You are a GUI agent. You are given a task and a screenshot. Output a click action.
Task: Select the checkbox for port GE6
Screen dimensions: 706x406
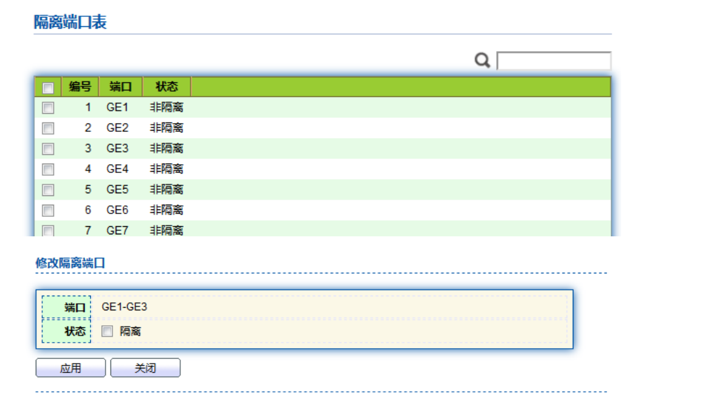(x=48, y=210)
